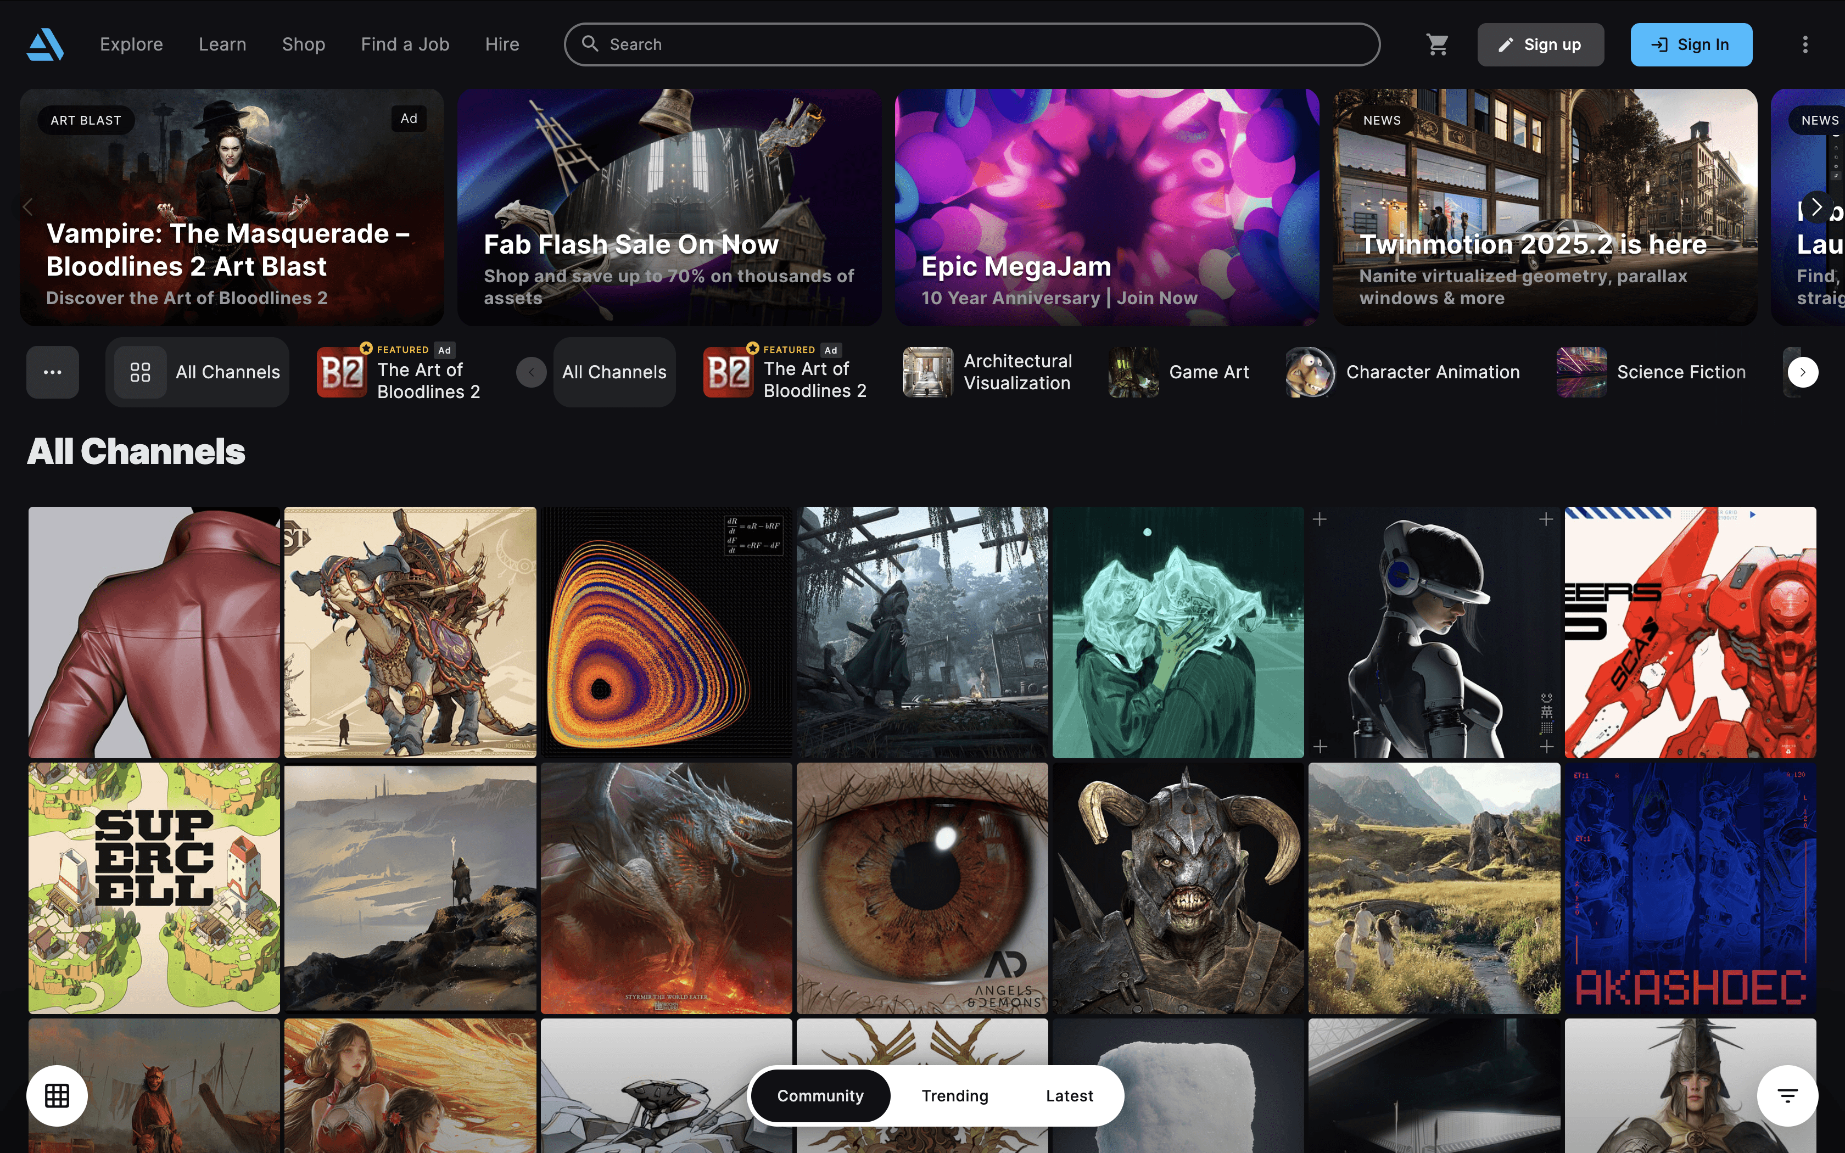This screenshot has width=1845, height=1153.
Task: Switch feed to Community
Action: tap(820, 1096)
